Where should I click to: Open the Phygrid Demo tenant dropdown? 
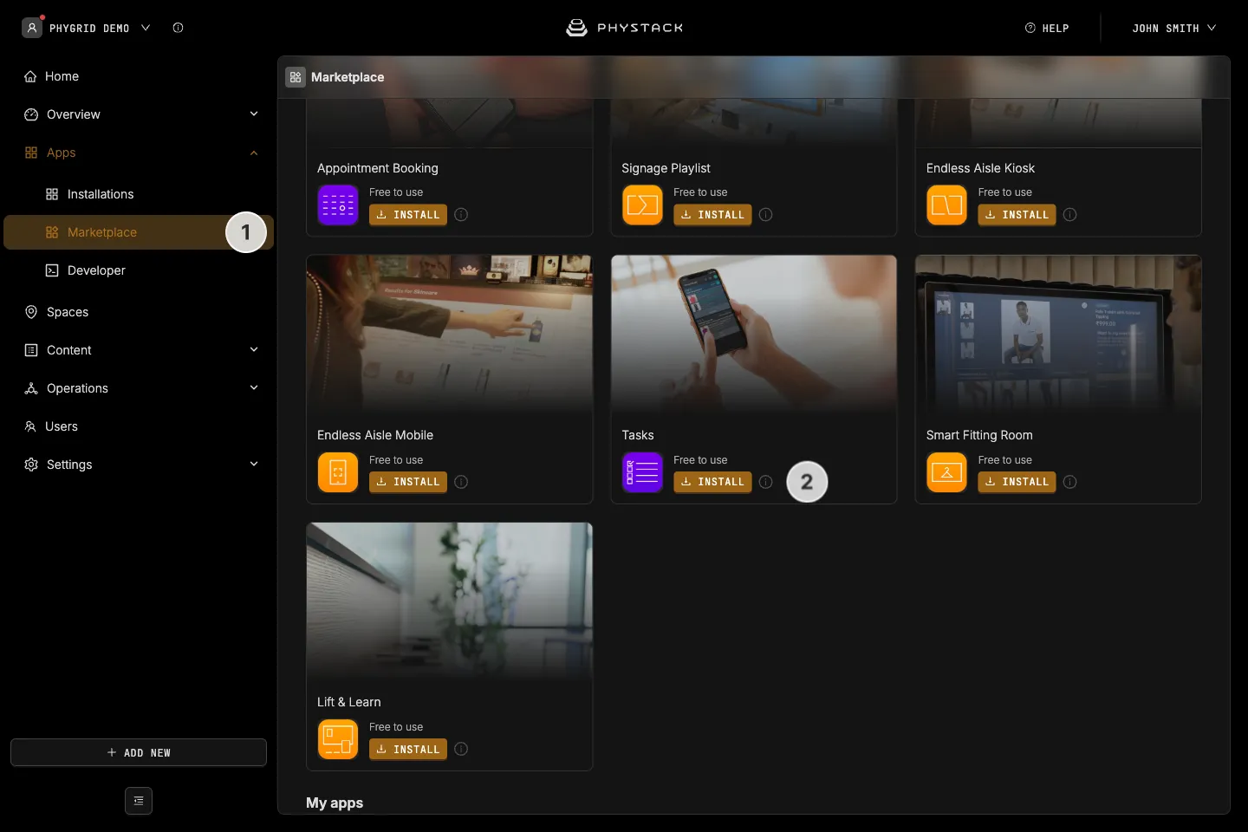[87, 28]
